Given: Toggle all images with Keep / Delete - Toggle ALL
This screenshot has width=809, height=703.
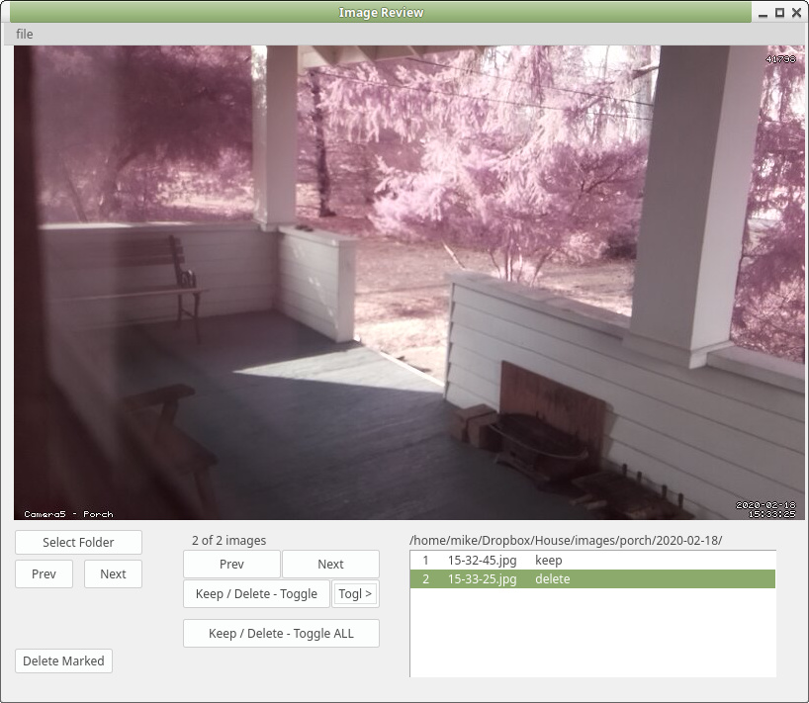Looking at the screenshot, I should click(x=281, y=633).
